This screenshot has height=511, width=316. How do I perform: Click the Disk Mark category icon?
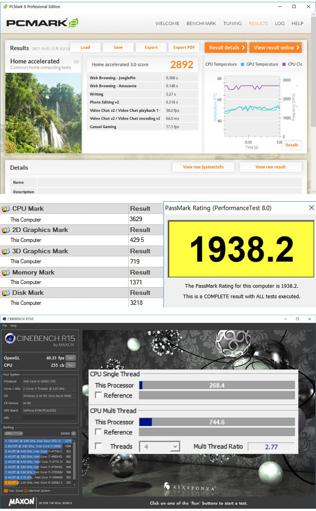pos(6,293)
